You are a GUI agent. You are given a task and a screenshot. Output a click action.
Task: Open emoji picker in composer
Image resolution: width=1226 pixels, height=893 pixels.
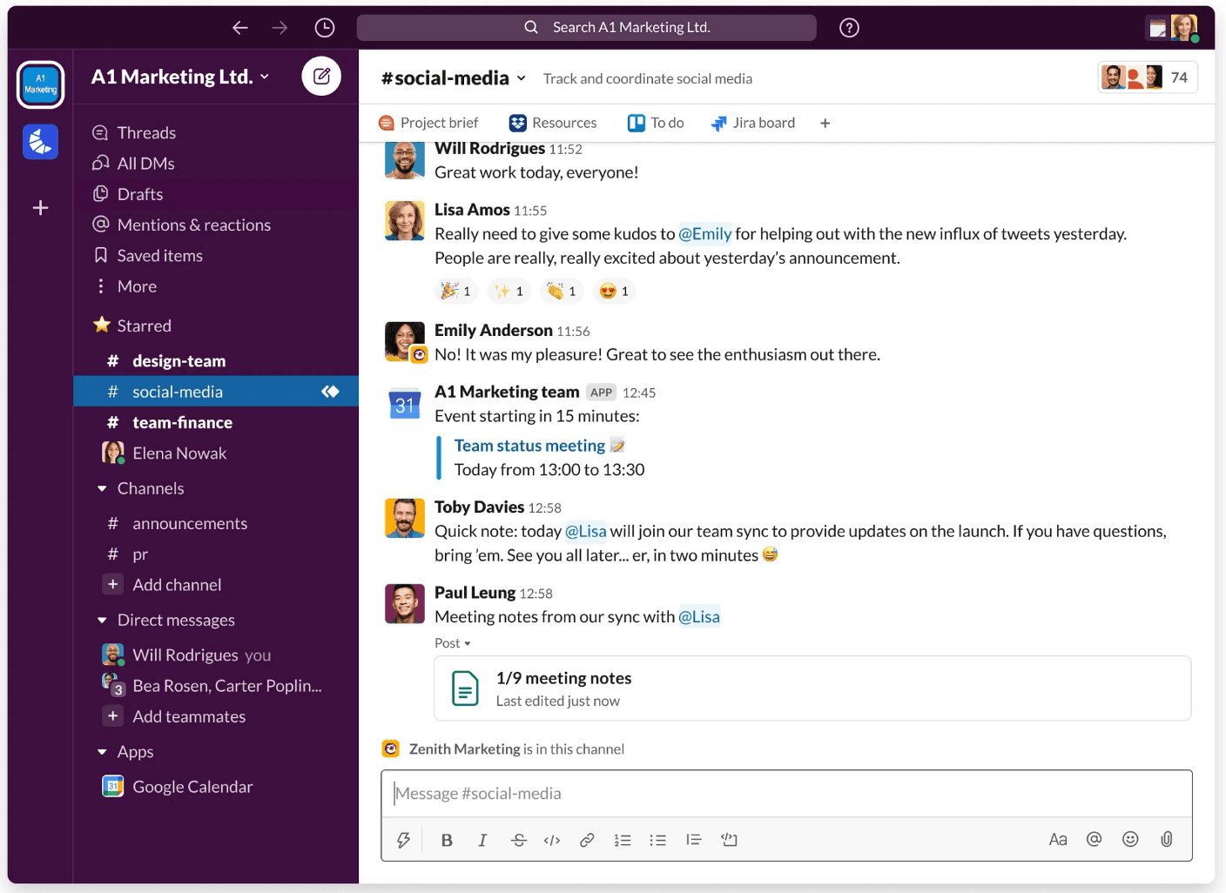click(1130, 839)
